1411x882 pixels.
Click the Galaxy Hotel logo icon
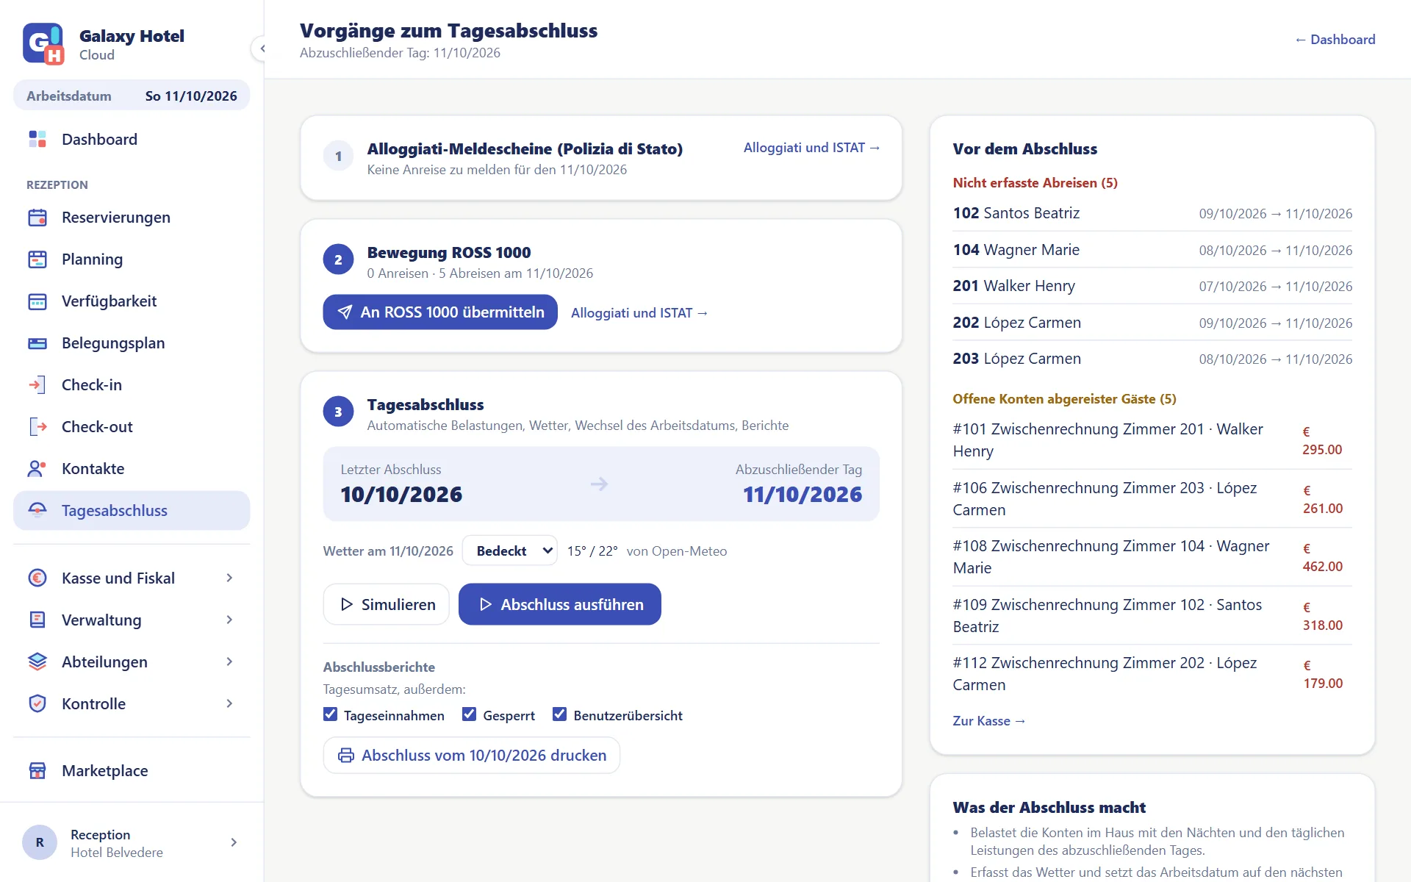pos(43,43)
